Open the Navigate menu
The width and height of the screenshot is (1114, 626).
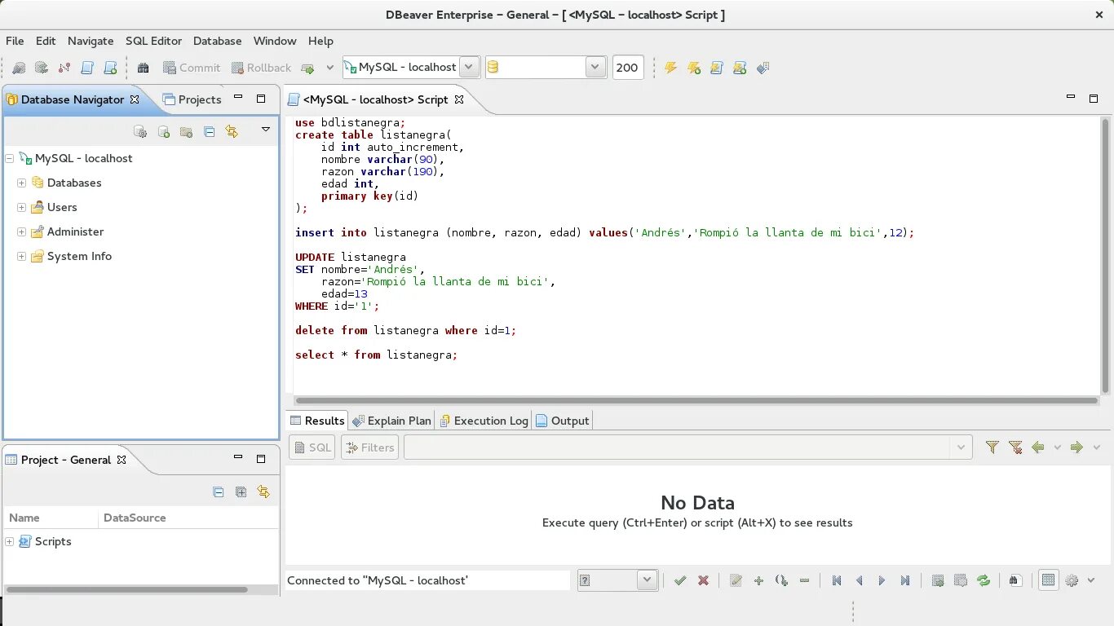91,41
